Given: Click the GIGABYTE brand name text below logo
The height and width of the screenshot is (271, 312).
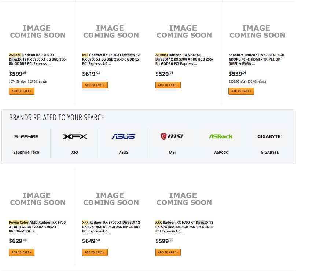Looking at the screenshot, I should 269,152.
